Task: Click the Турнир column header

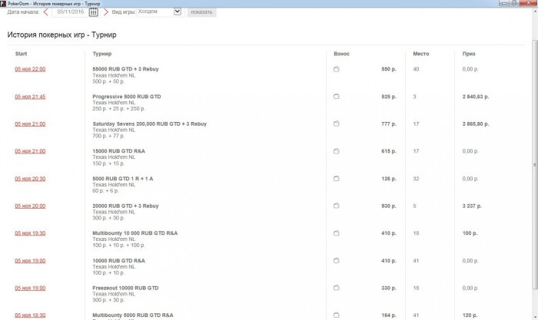Action: [x=102, y=54]
